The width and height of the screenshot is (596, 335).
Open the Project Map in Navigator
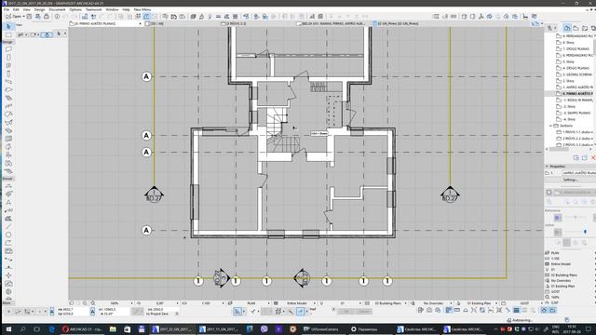(x=567, y=28)
